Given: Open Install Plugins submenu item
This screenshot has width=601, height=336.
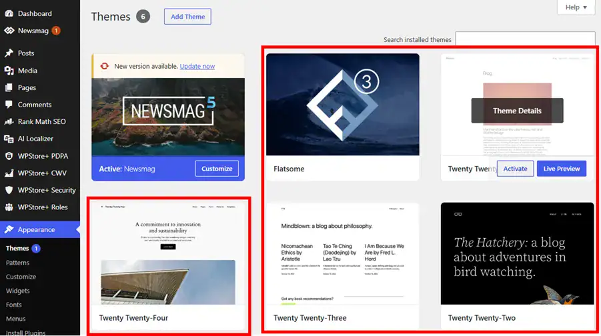Looking at the screenshot, I should click(x=25, y=333).
